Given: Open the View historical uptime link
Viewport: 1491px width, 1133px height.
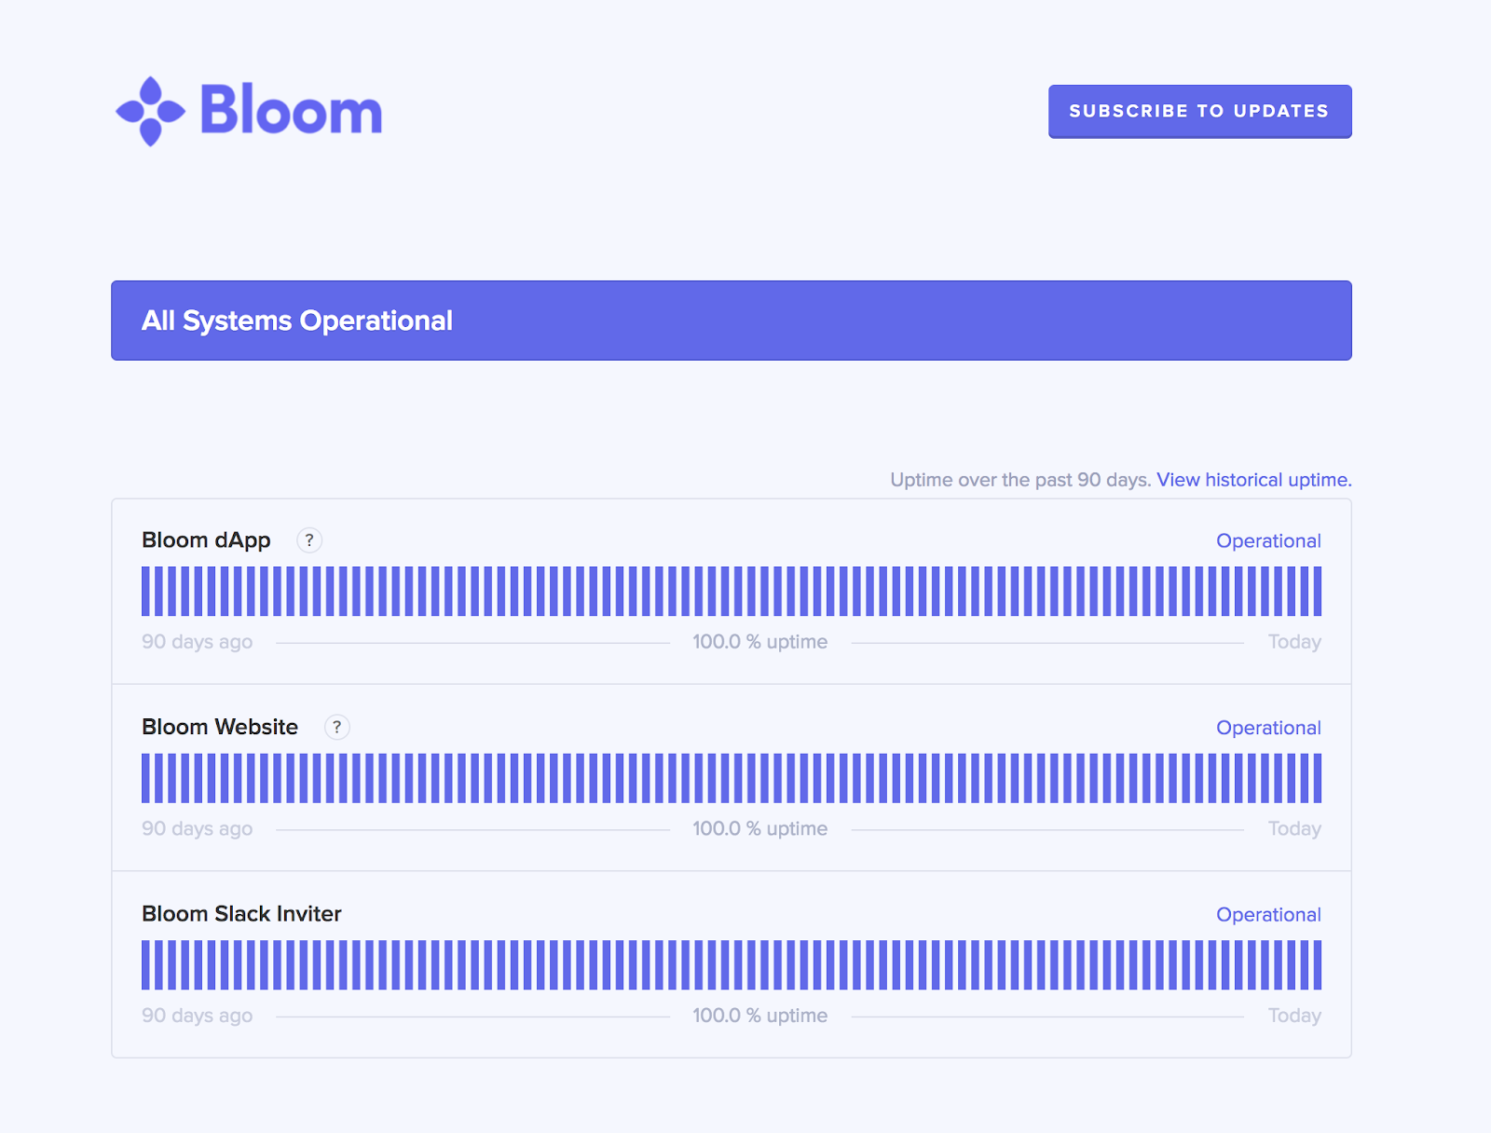Looking at the screenshot, I should point(1253,480).
